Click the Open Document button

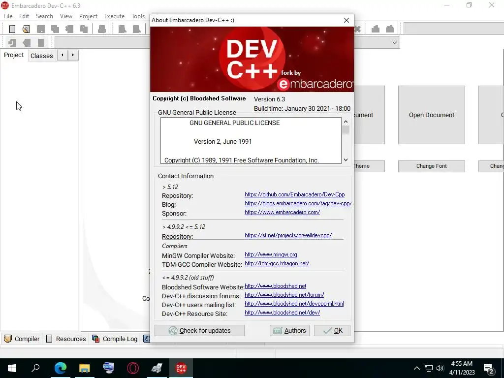[431, 115]
